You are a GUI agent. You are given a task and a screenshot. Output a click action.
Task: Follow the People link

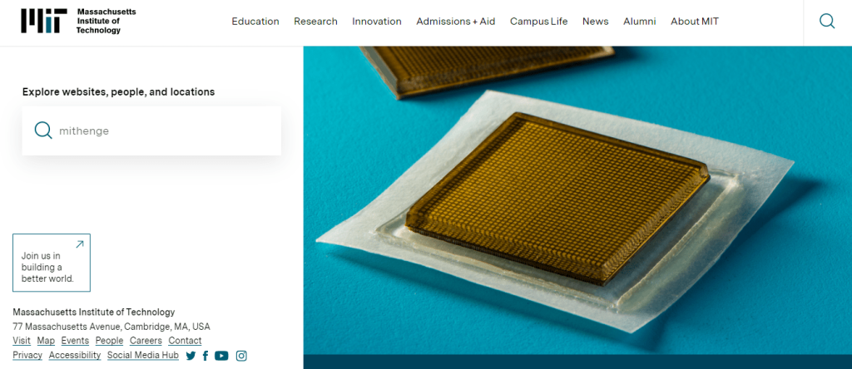coord(109,341)
